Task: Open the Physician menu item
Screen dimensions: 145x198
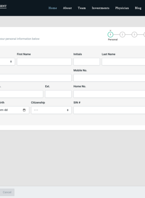Action: pyautogui.click(x=122, y=8)
